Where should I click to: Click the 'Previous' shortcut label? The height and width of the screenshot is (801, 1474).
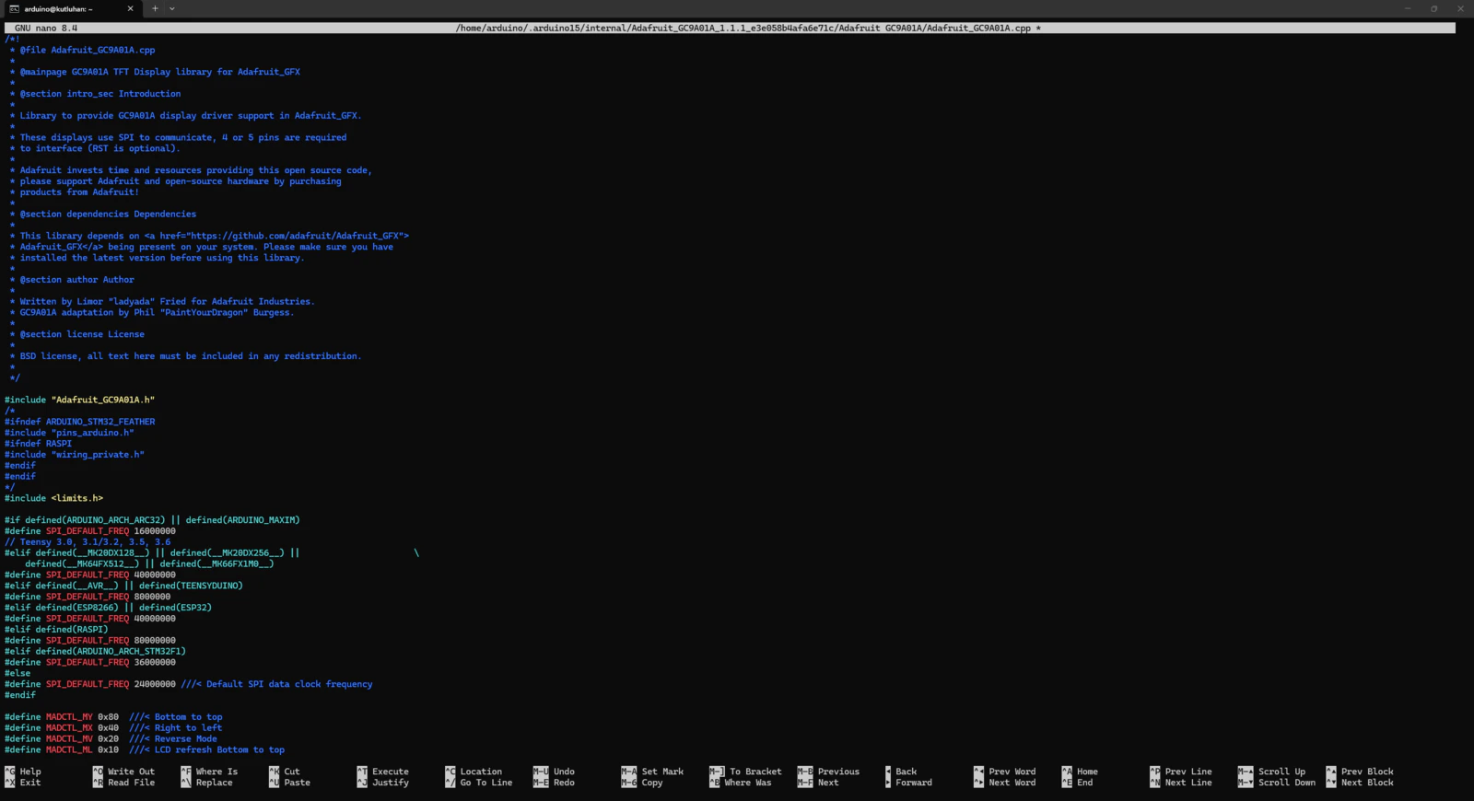click(838, 772)
